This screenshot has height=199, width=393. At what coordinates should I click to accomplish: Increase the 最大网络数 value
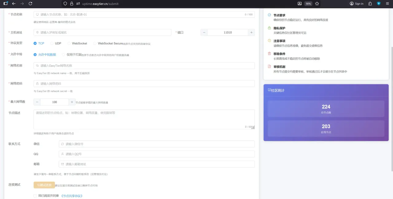tap(72, 102)
